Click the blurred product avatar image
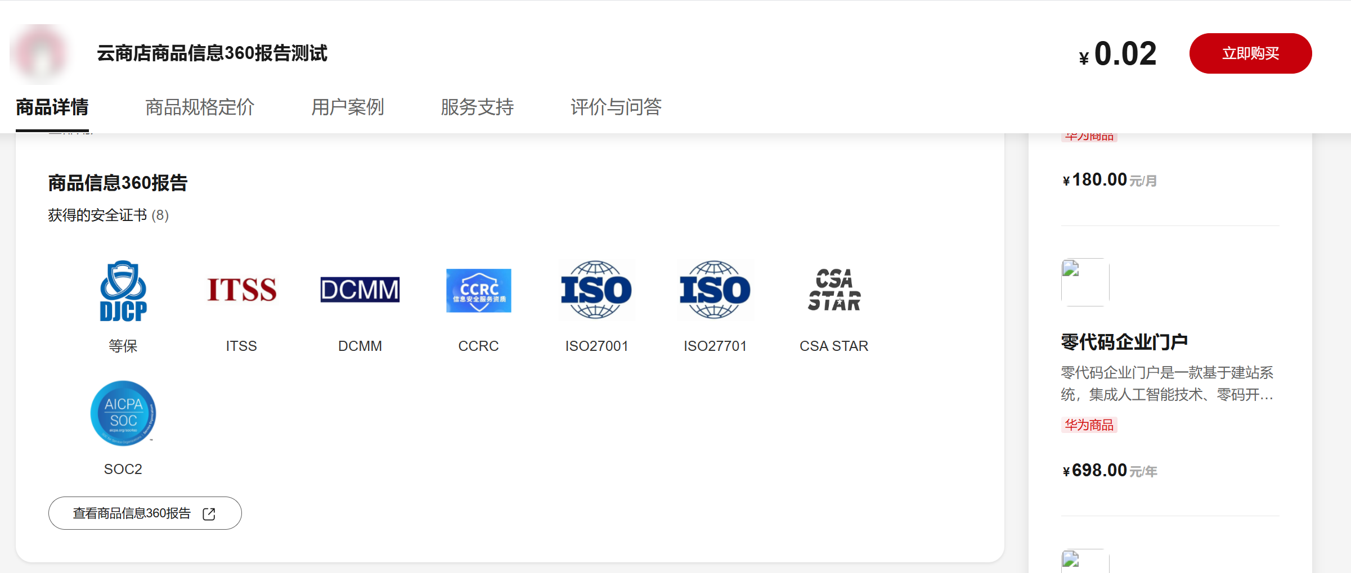This screenshot has height=573, width=1351. coord(41,54)
